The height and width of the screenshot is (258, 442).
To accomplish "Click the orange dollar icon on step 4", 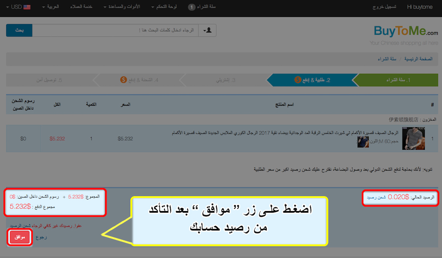I will click(123, 80).
